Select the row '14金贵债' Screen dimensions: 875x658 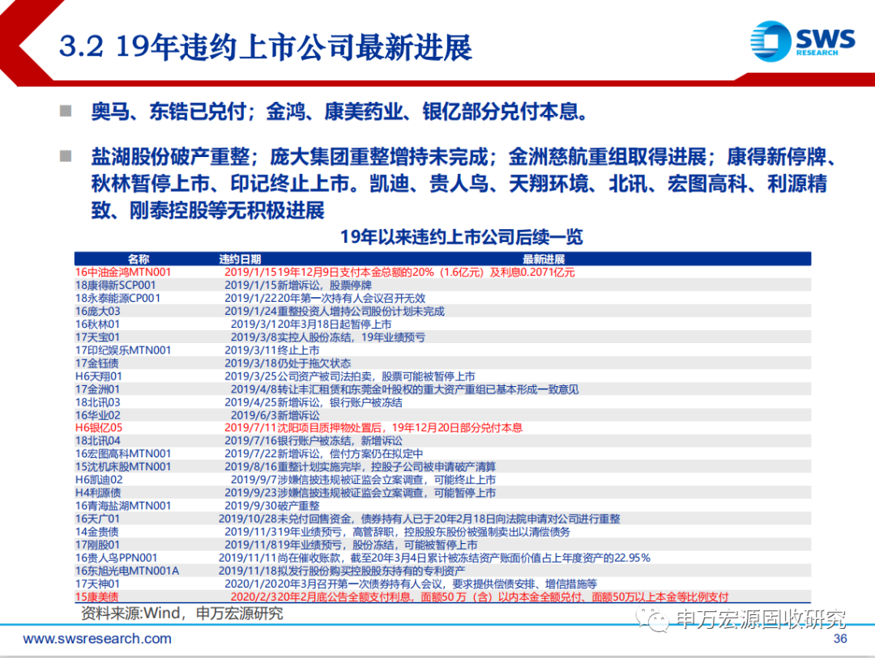coord(442,532)
